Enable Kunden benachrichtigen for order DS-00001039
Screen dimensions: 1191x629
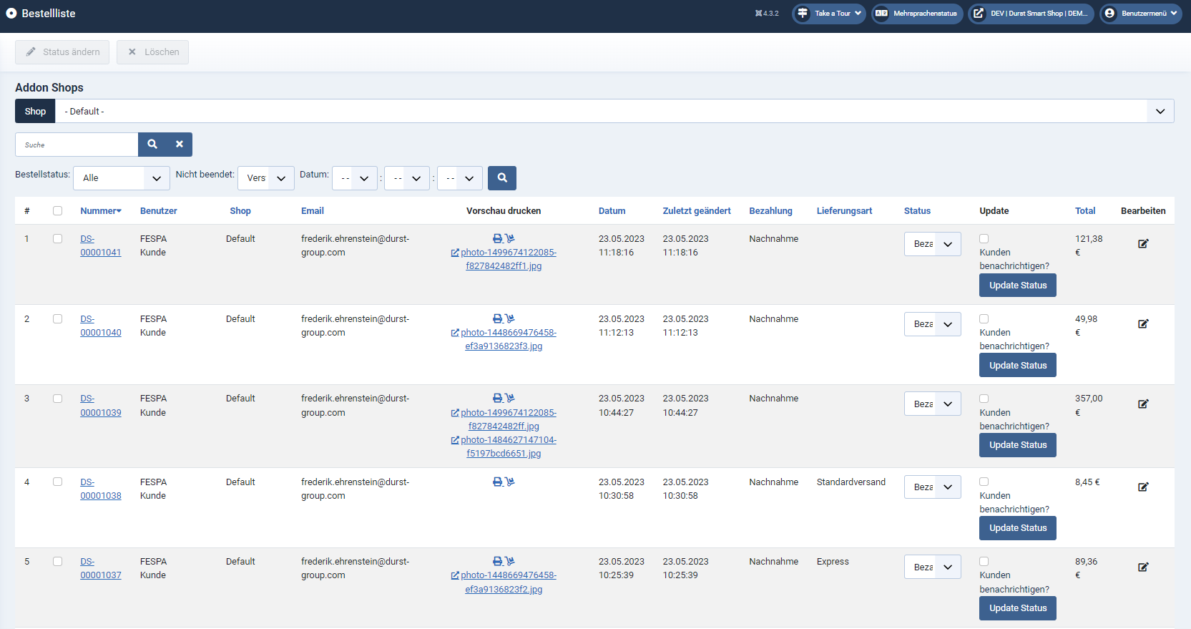click(x=984, y=399)
